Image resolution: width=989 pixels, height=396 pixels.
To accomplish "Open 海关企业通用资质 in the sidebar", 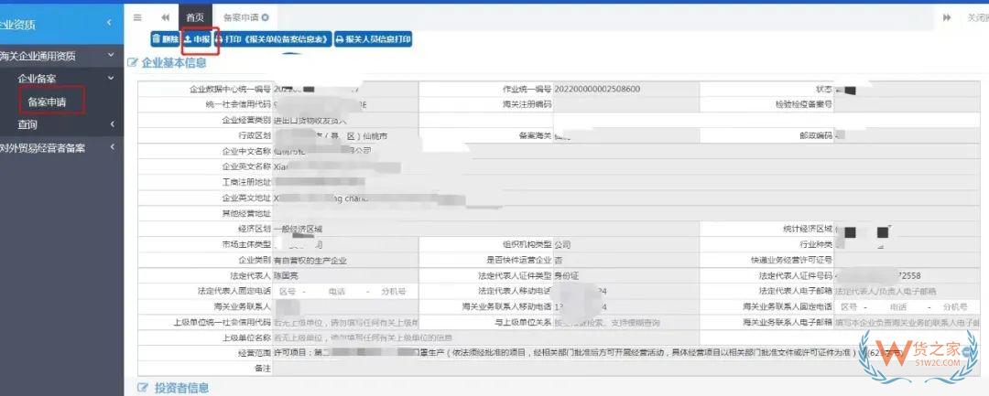I will click(x=38, y=56).
